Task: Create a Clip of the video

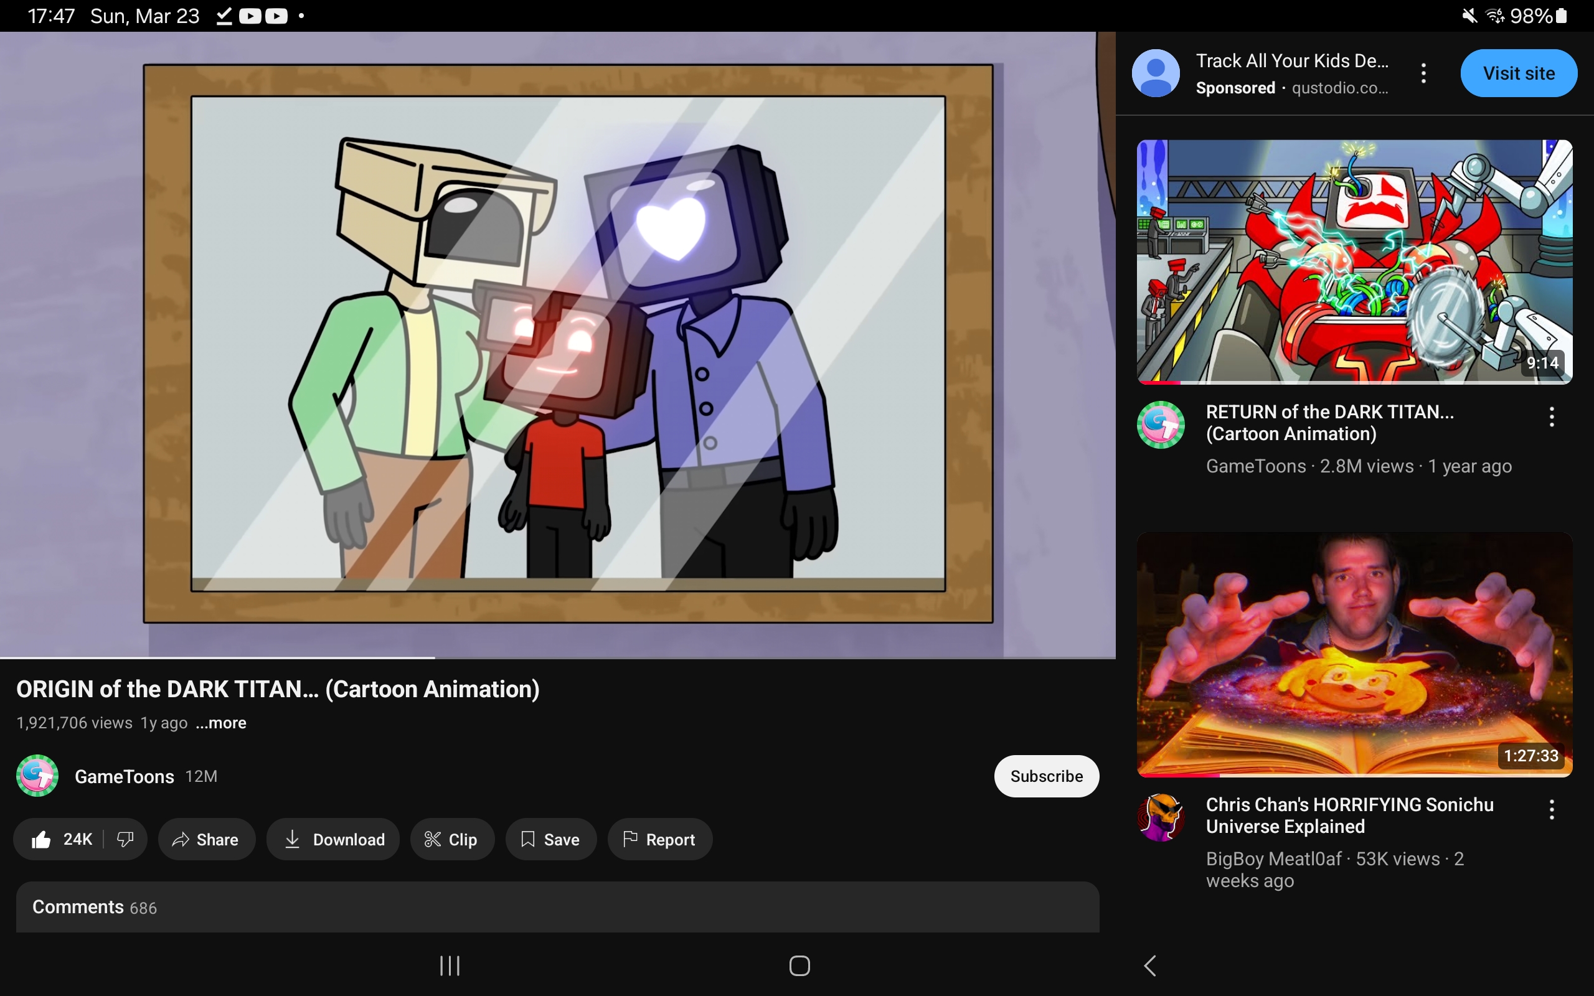Action: [x=452, y=839]
